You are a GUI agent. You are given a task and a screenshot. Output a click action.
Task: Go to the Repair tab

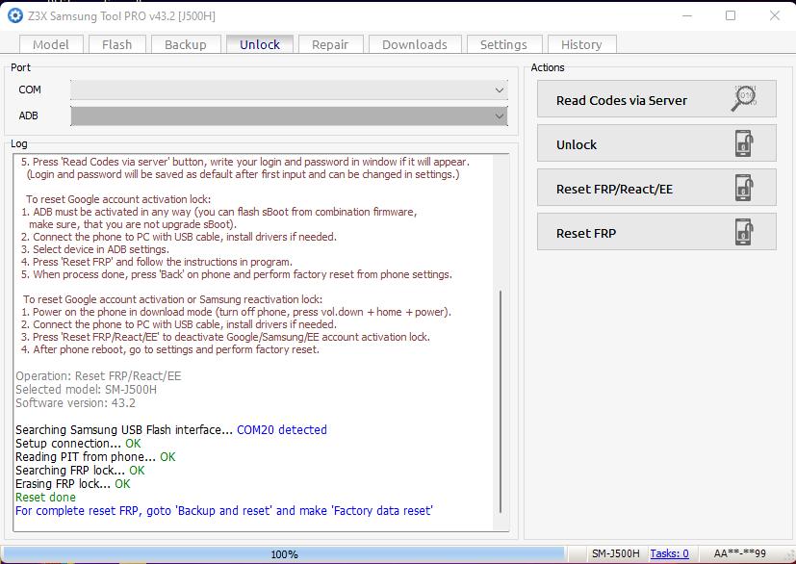coord(330,44)
